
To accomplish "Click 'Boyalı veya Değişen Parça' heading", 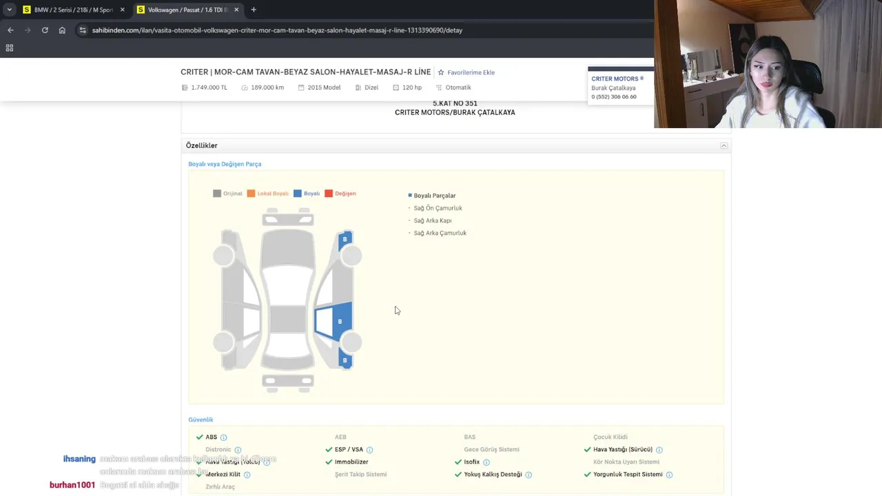I will (x=225, y=164).
